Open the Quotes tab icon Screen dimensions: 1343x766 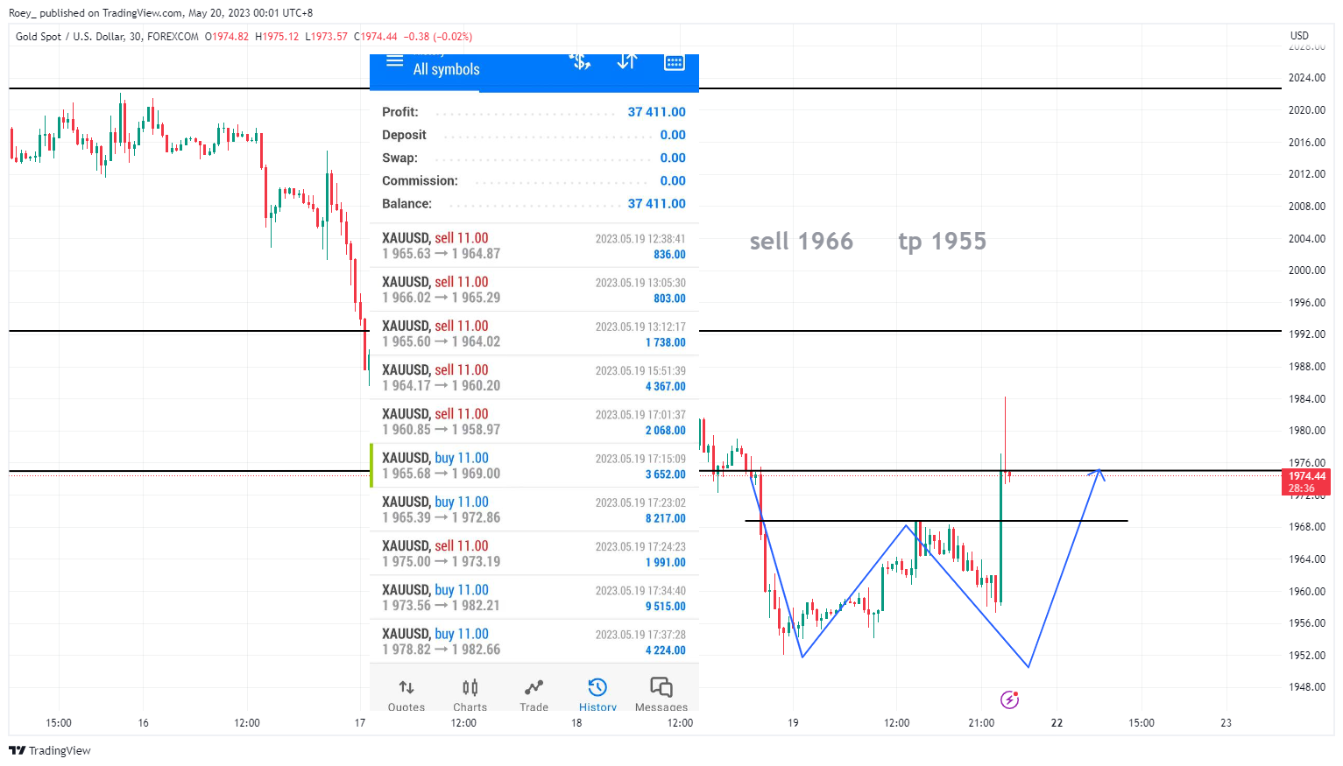[x=406, y=687]
